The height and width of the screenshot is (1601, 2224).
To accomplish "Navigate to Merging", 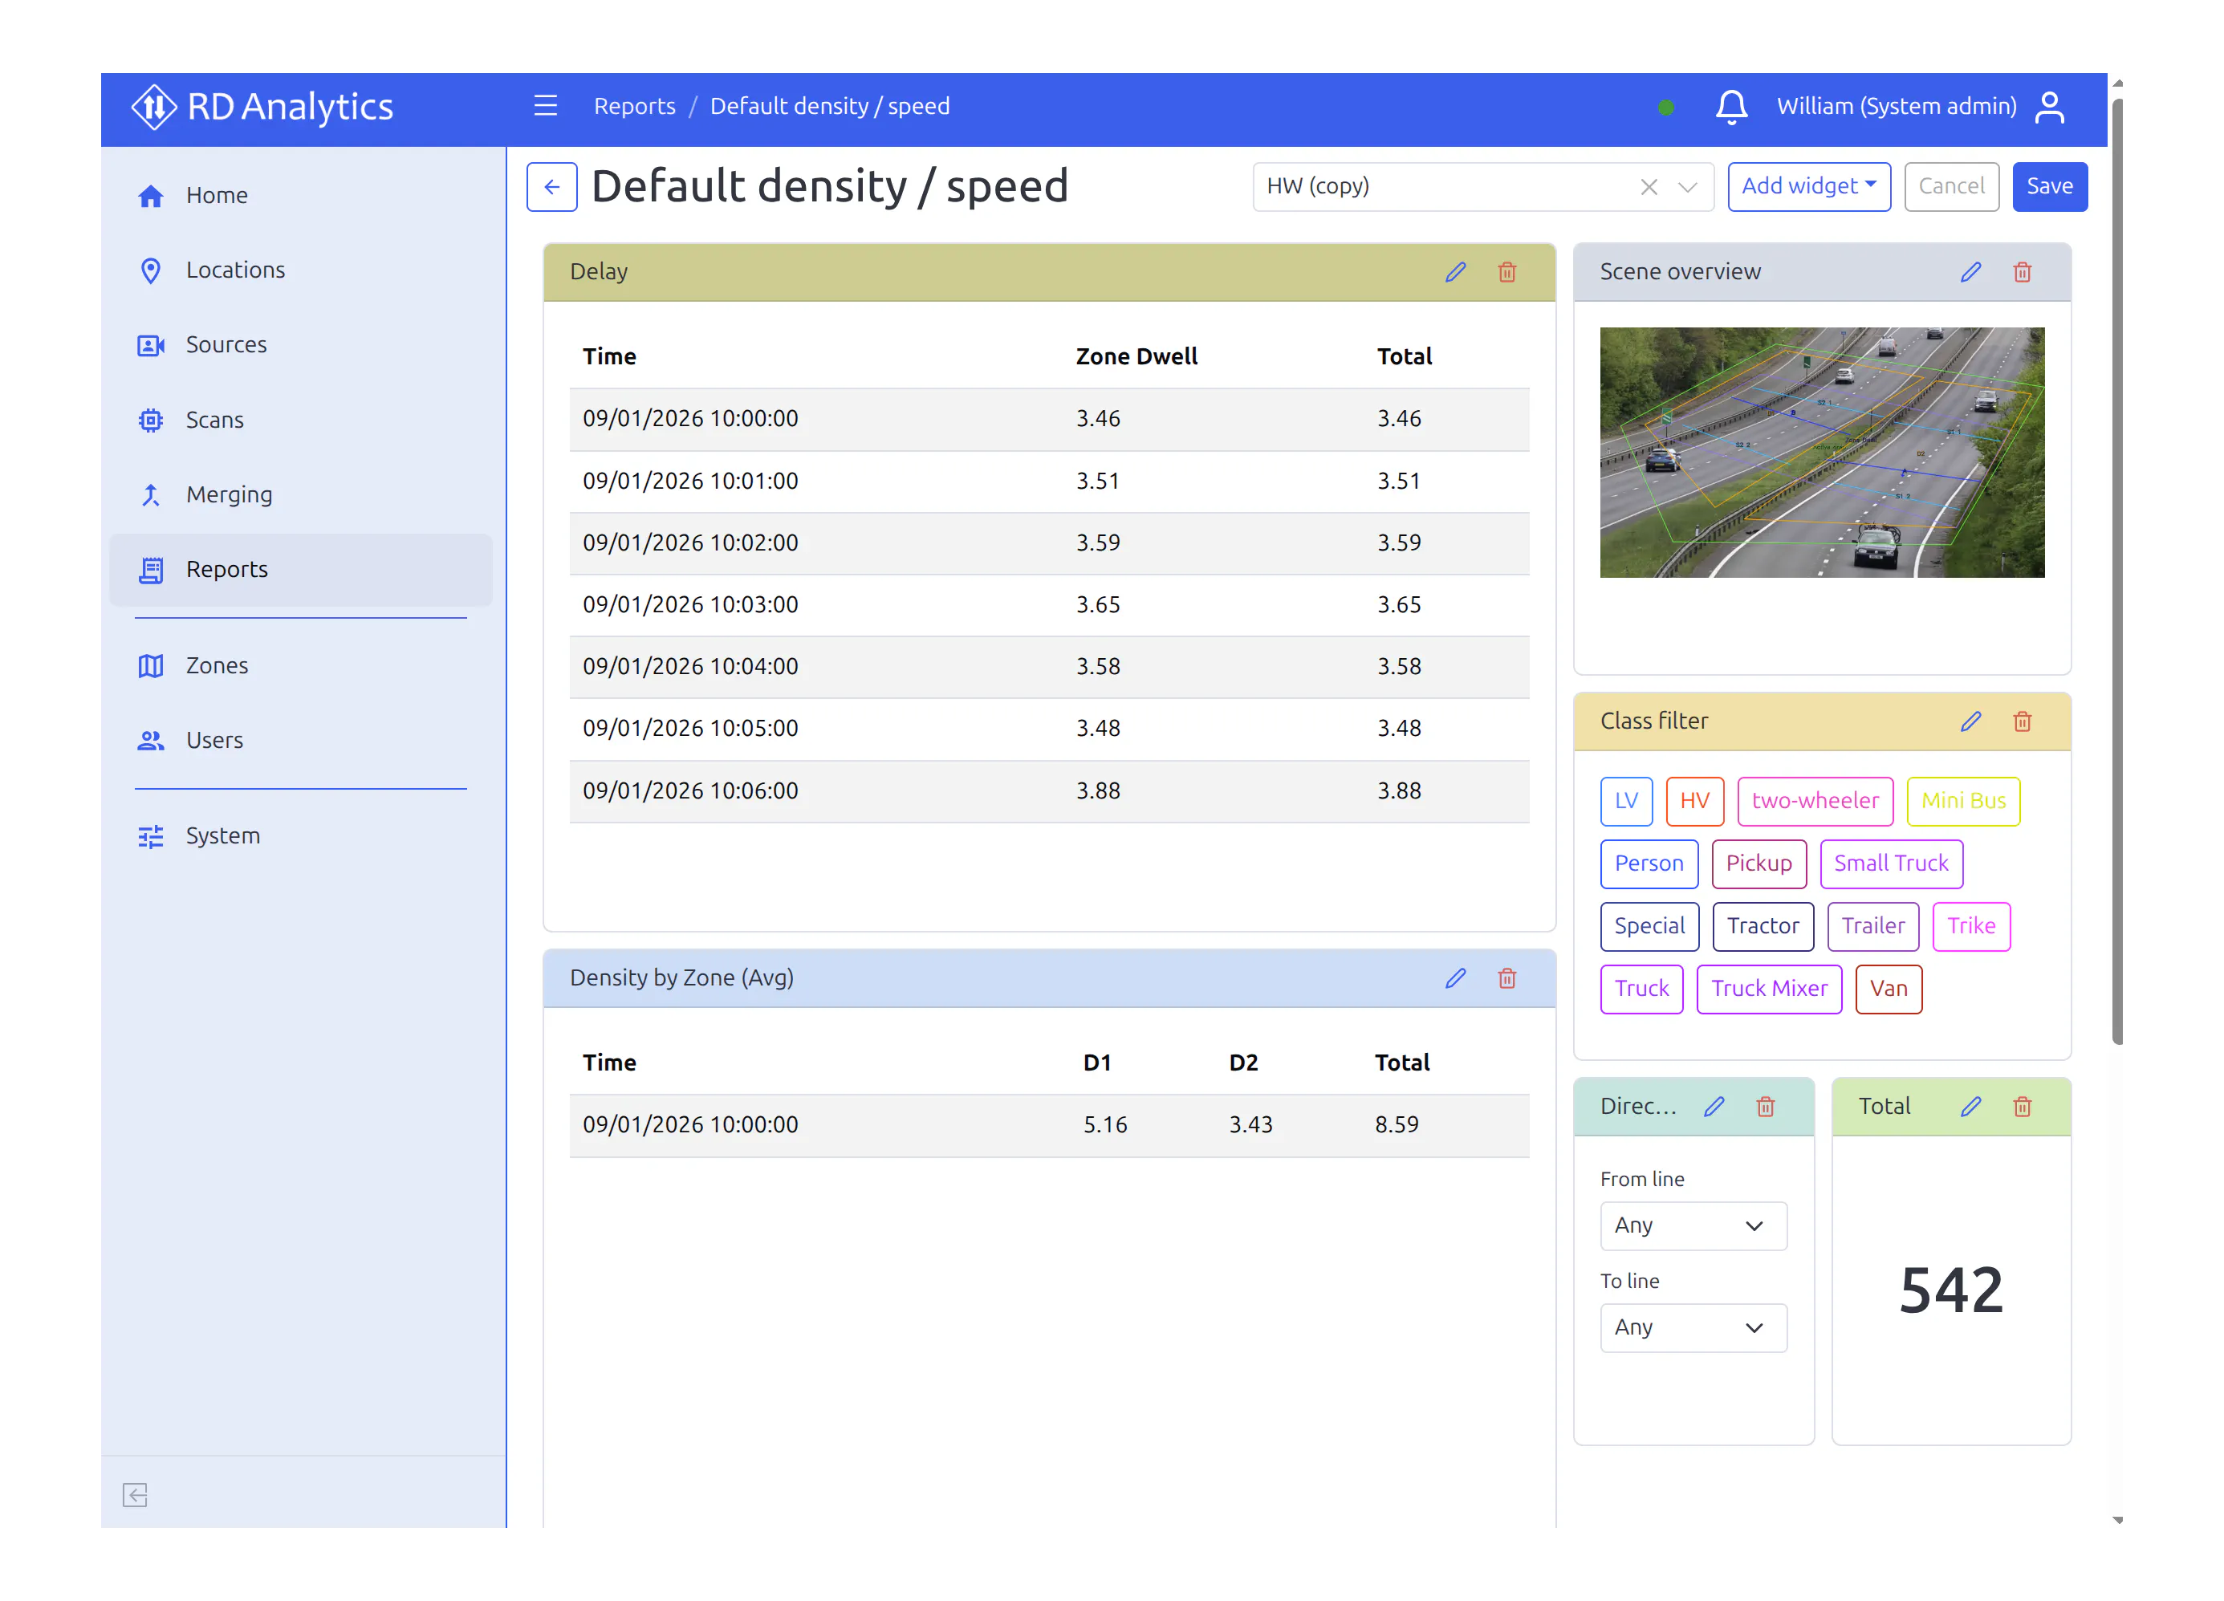I will [301, 495].
